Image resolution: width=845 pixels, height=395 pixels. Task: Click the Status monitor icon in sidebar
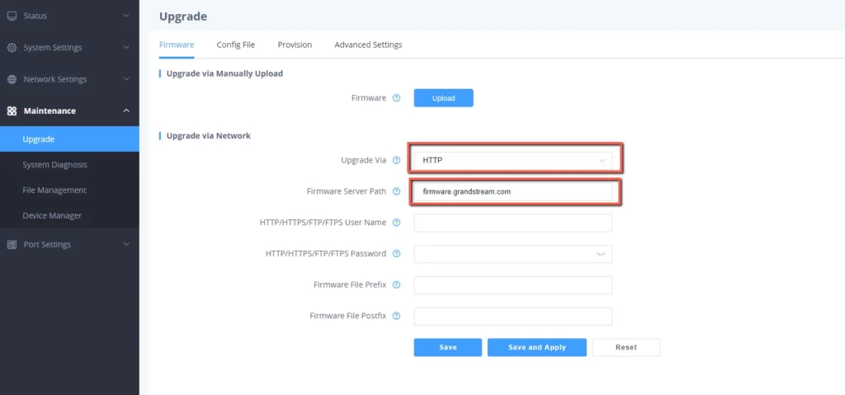(x=12, y=16)
